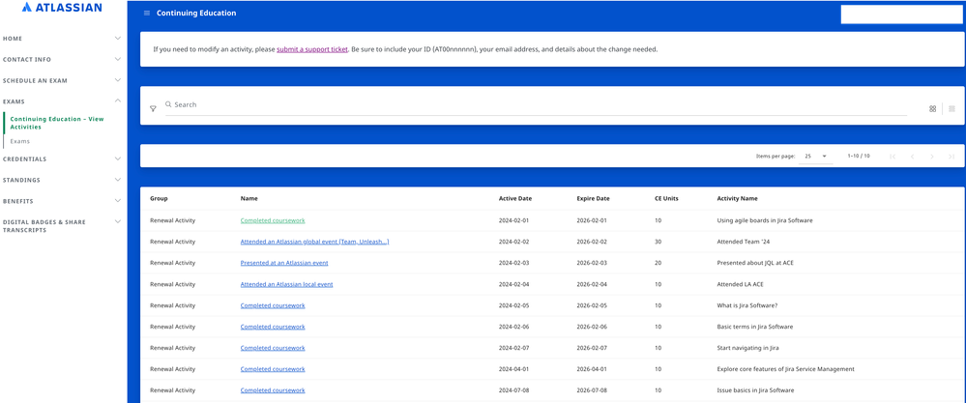Expand the Benefits sidebar section

click(62, 201)
